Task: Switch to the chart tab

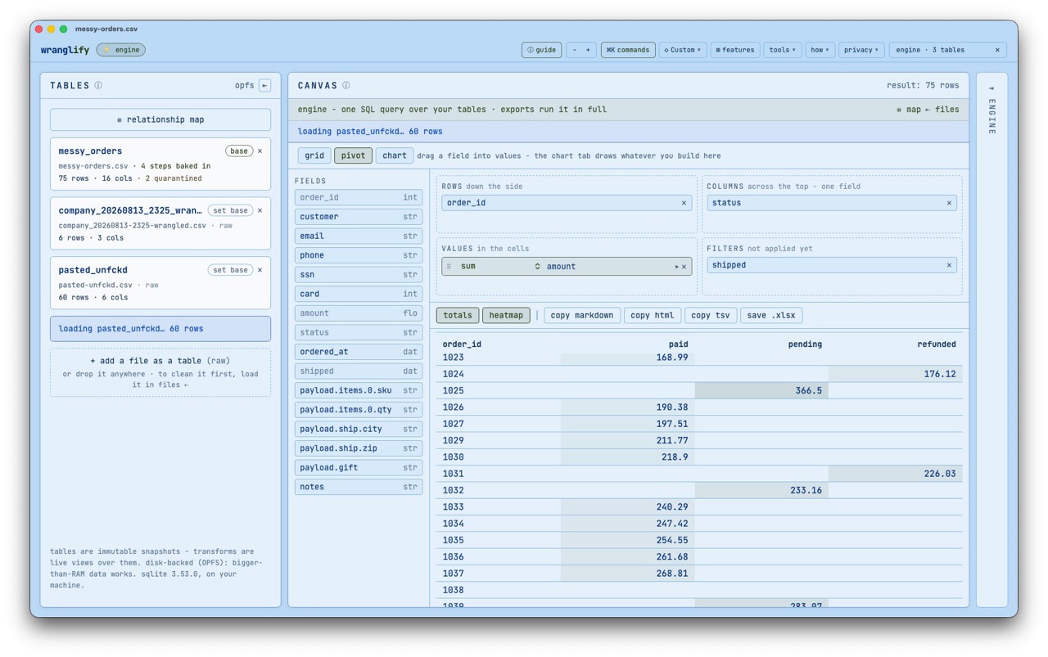Action: coord(395,155)
